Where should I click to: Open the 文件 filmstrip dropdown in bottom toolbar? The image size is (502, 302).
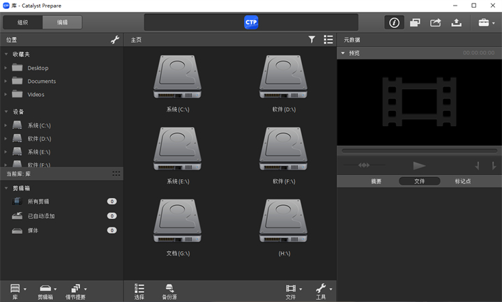[293, 292]
